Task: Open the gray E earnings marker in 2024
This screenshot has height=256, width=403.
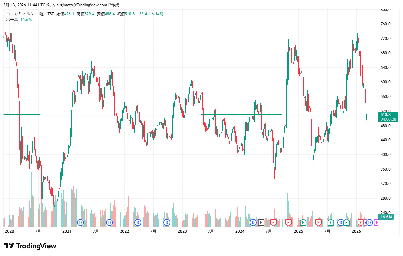Action: pos(261,222)
